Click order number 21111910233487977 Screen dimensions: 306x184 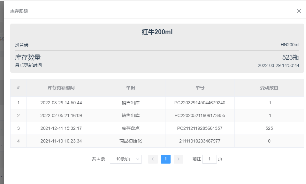tap(200, 141)
